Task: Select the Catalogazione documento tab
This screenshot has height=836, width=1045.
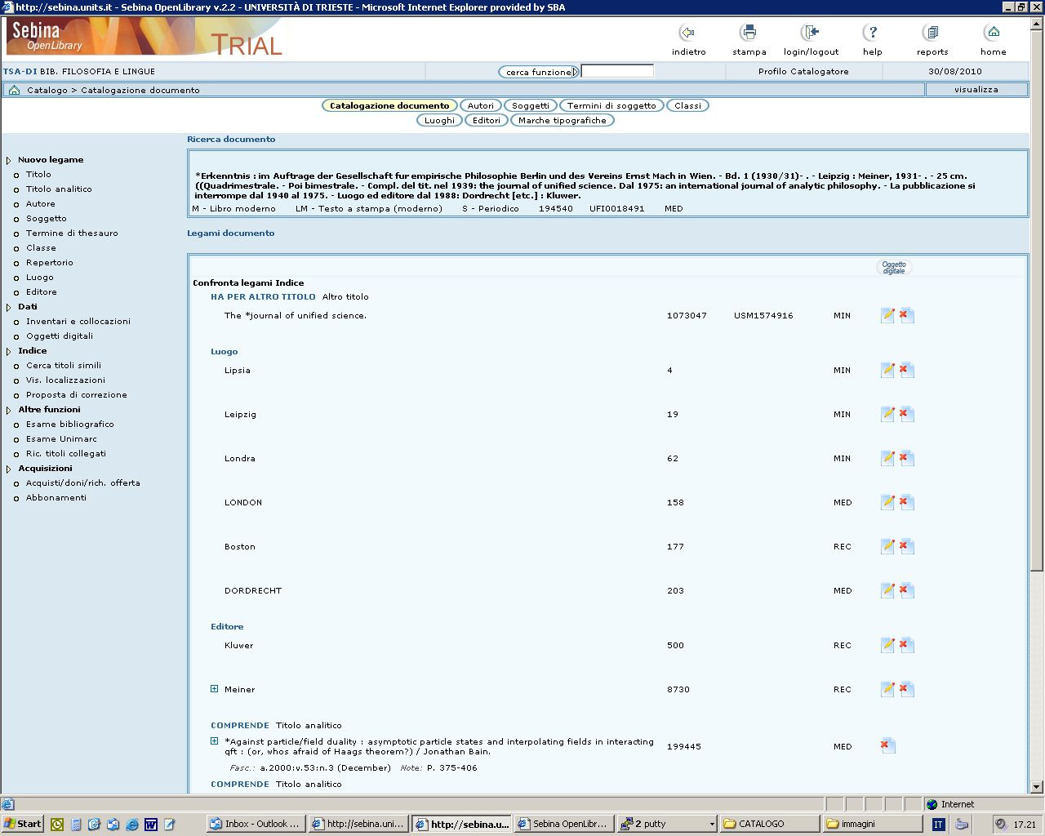Action: (389, 105)
